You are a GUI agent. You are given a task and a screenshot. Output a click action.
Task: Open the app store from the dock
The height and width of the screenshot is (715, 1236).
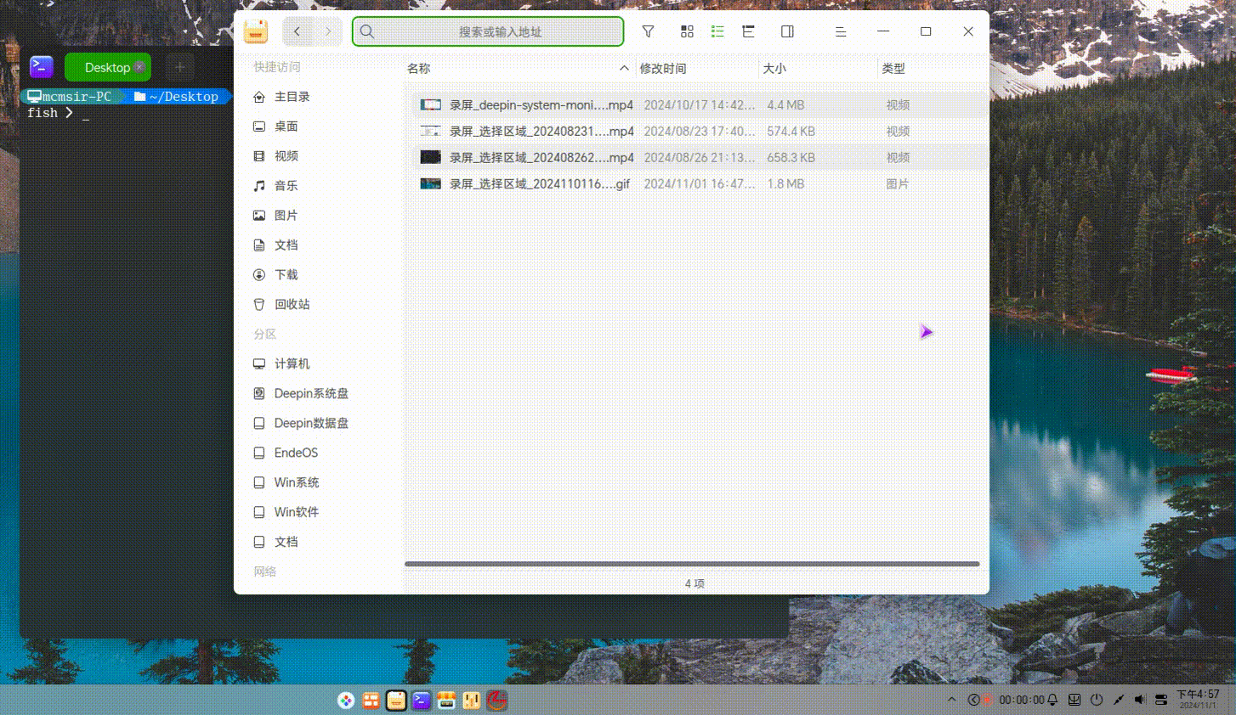[x=446, y=701]
